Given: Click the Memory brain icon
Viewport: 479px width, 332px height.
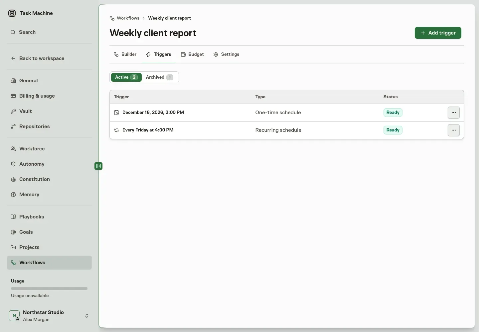Looking at the screenshot, I should 13,195.
